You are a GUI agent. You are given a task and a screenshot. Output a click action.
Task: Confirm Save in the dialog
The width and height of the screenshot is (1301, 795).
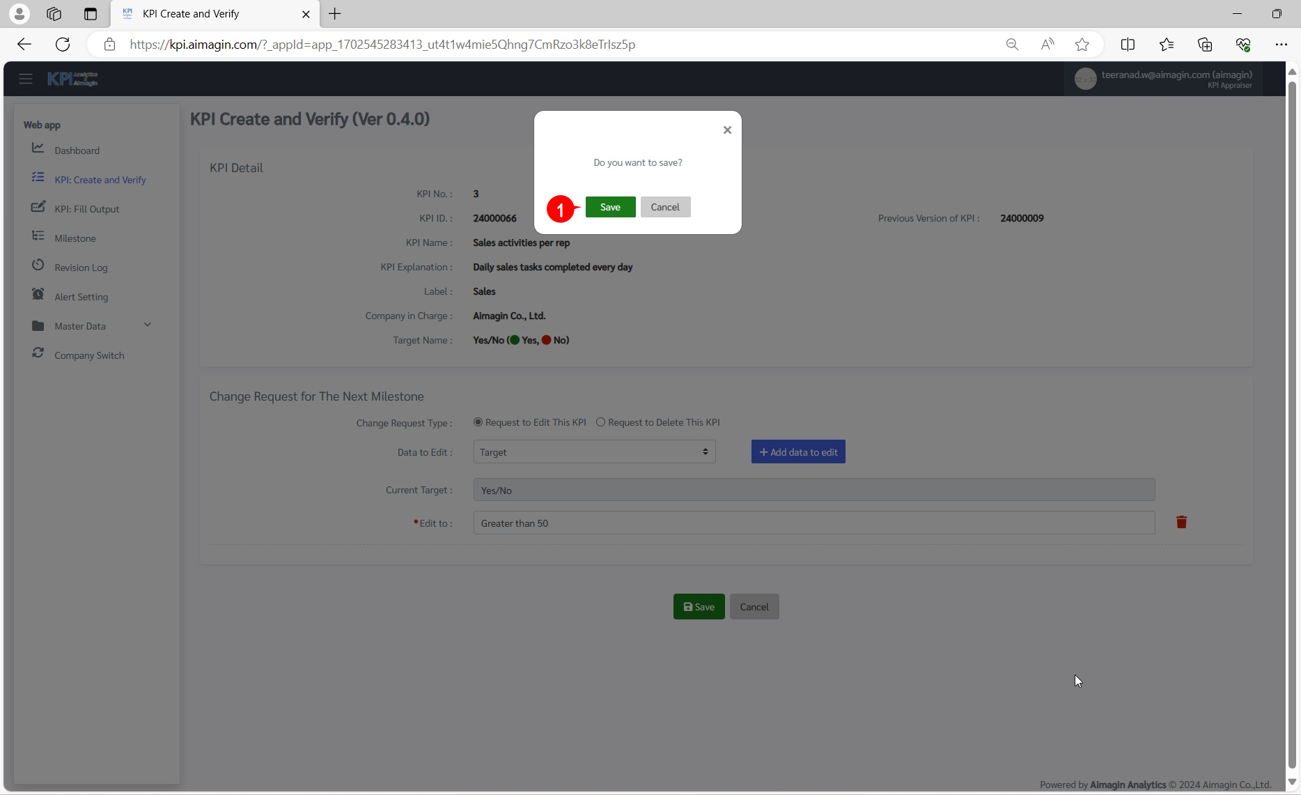(x=610, y=207)
